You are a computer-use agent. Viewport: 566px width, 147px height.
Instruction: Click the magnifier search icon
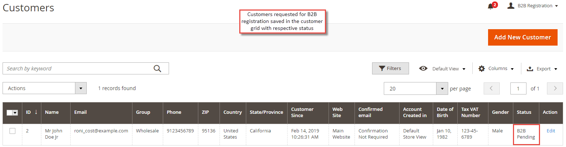tap(157, 69)
